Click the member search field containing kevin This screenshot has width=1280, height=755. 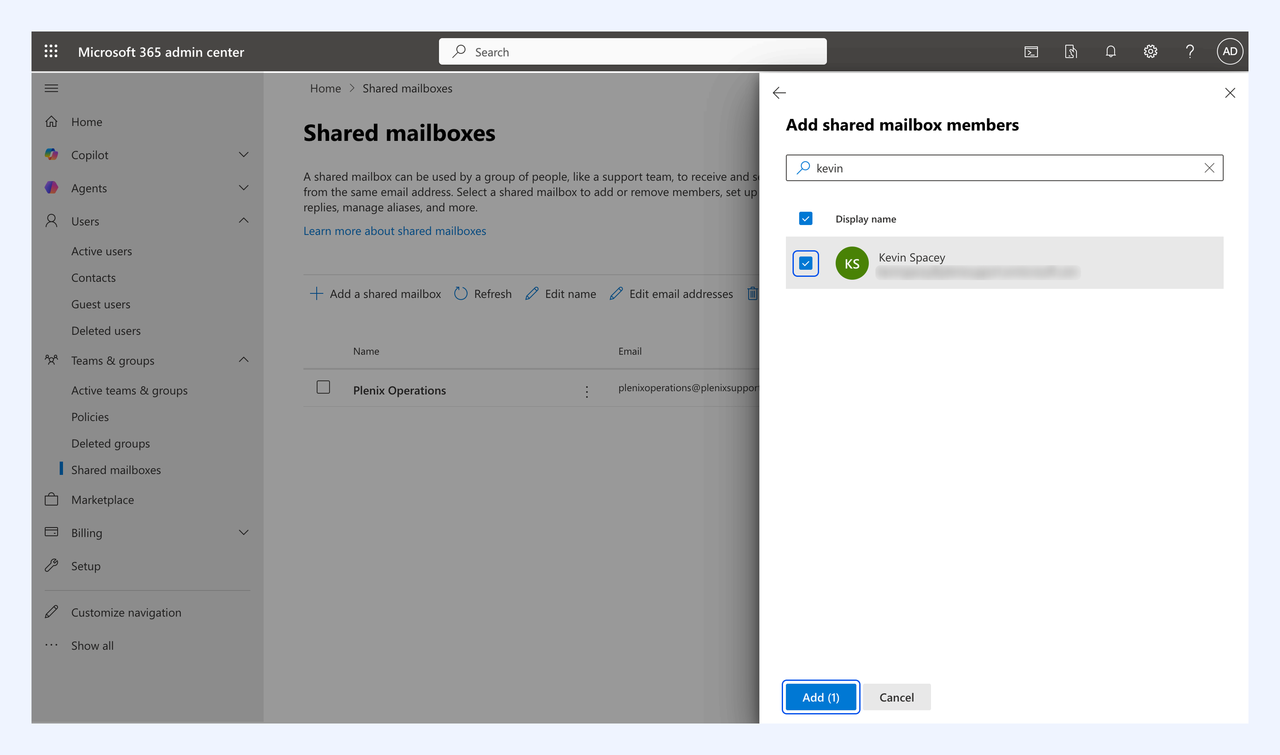click(x=1004, y=168)
